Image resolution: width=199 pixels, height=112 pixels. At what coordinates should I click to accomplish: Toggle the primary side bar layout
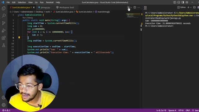click(175, 2)
